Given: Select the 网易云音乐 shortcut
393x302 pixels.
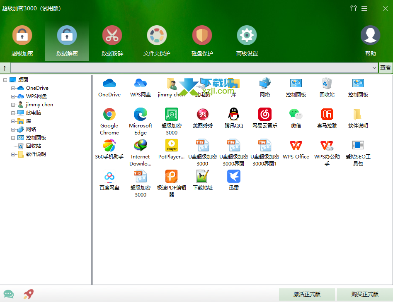Looking at the screenshot, I should pyautogui.click(x=264, y=119).
